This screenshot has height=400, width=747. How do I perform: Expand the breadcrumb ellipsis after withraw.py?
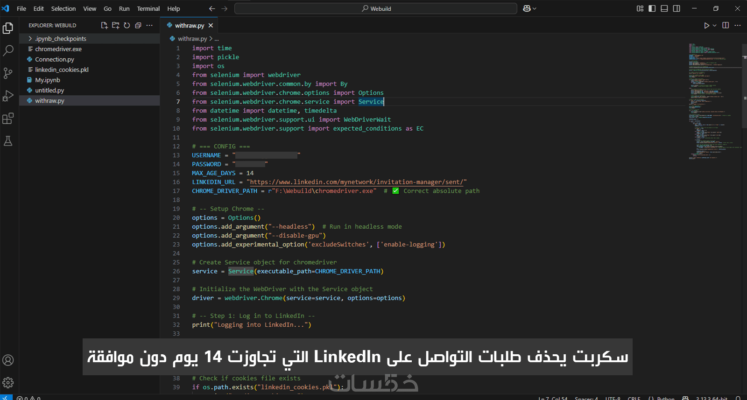click(217, 39)
